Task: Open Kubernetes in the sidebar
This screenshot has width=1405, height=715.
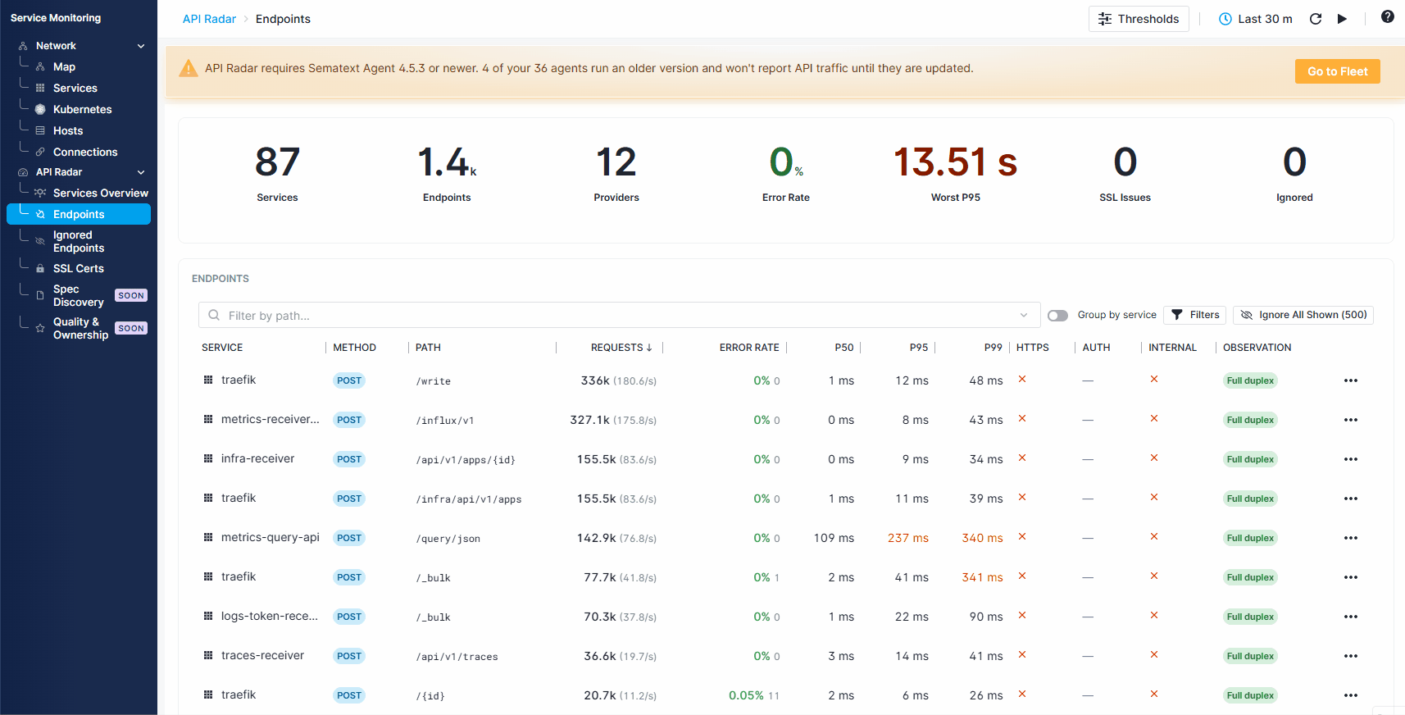Action: coord(82,109)
